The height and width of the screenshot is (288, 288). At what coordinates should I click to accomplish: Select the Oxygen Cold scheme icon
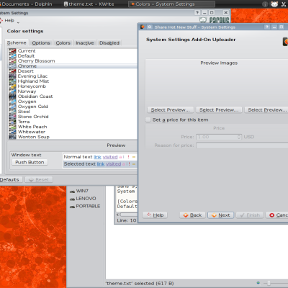[12, 107]
